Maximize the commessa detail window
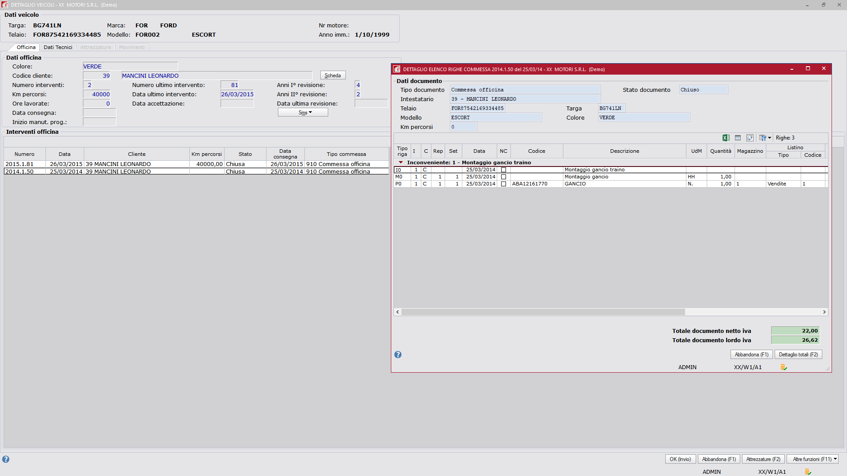 808,68
